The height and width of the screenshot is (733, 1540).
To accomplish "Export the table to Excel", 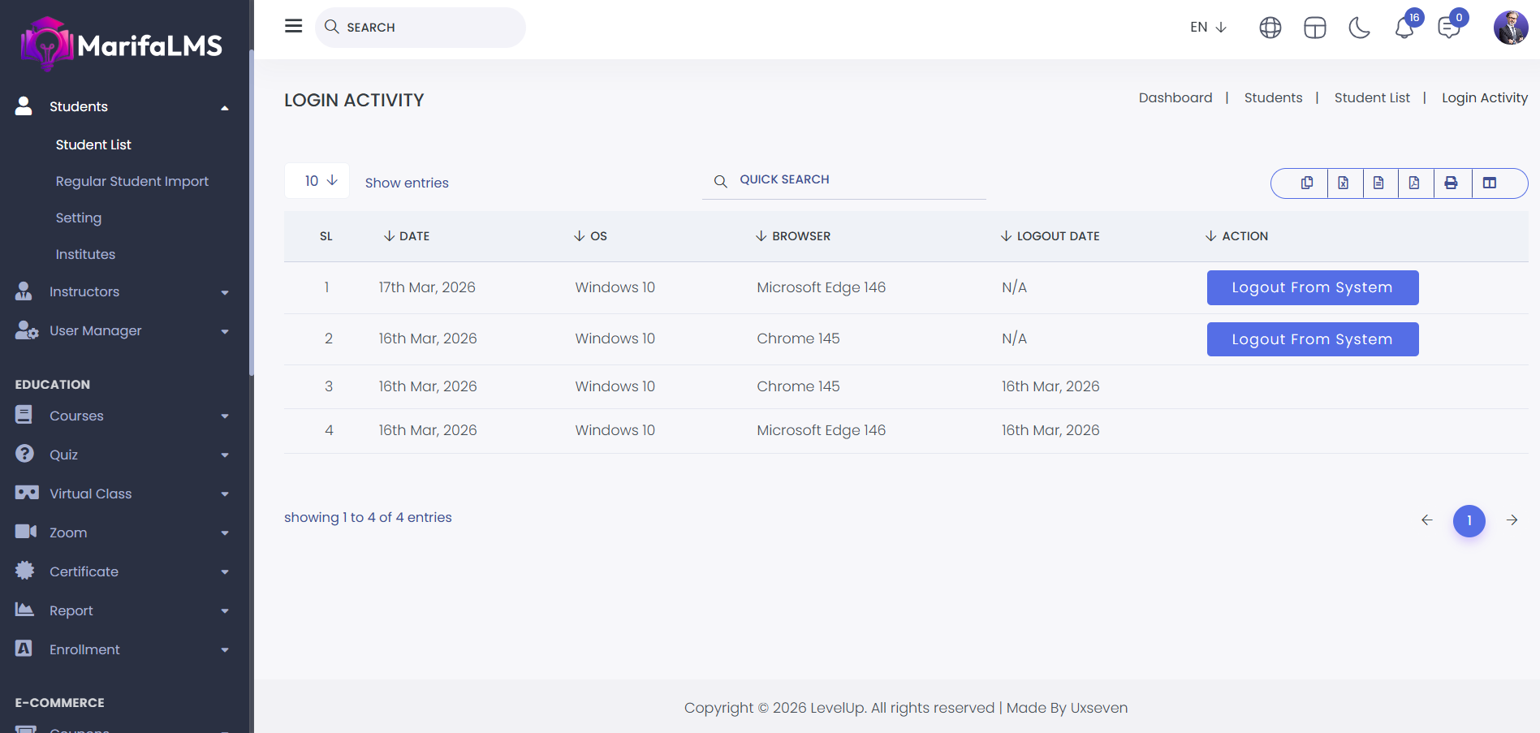I will click(1344, 183).
